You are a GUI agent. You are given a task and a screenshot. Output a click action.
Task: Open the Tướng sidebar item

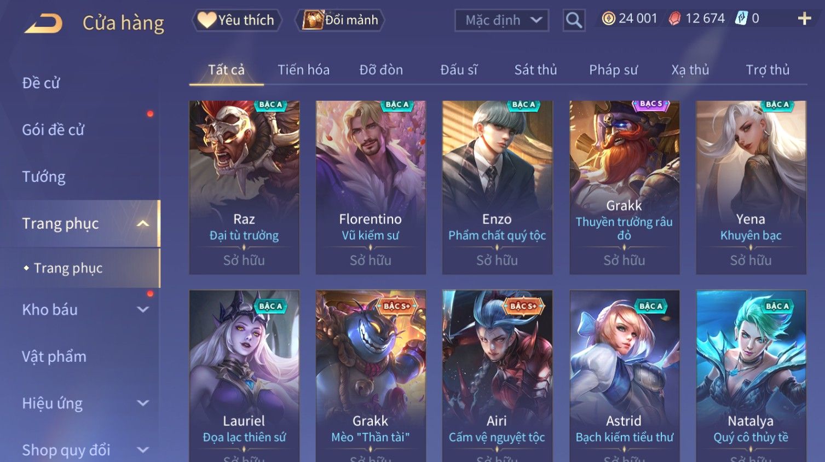click(44, 177)
